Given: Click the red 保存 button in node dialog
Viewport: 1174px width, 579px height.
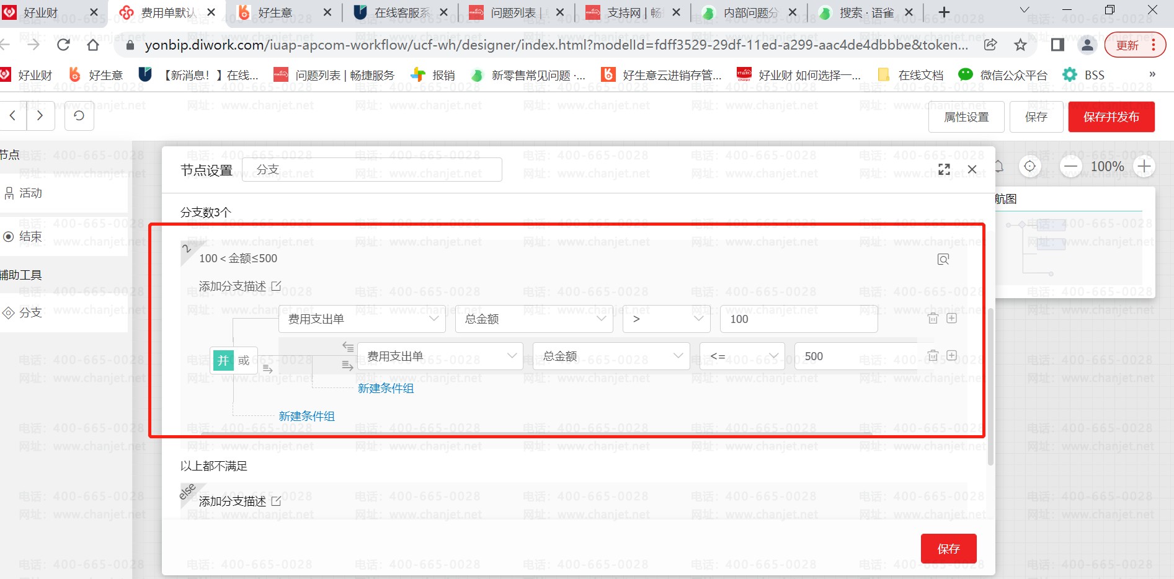Looking at the screenshot, I should [949, 549].
